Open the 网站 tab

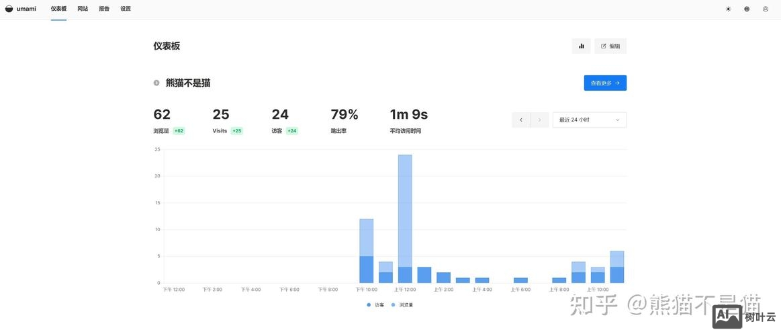(x=83, y=9)
